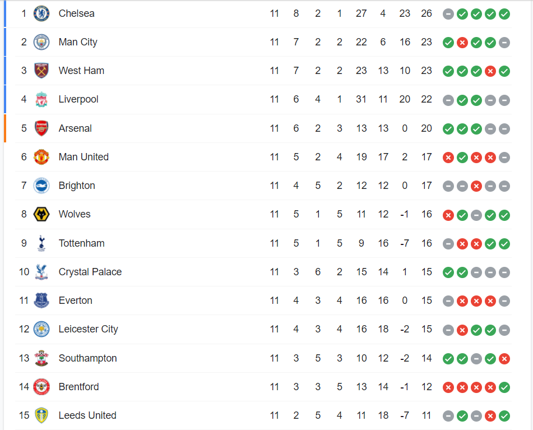Click Everton's points total of 15

(427, 300)
